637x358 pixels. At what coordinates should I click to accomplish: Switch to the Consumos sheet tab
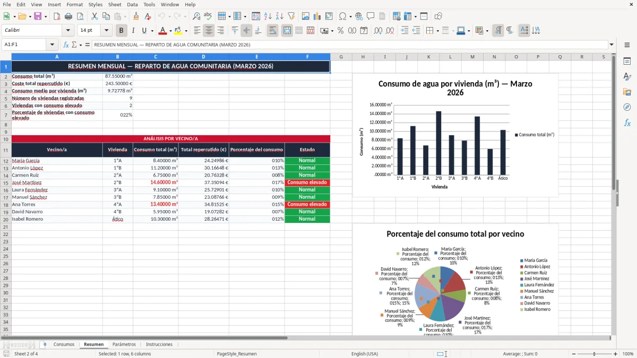64,345
